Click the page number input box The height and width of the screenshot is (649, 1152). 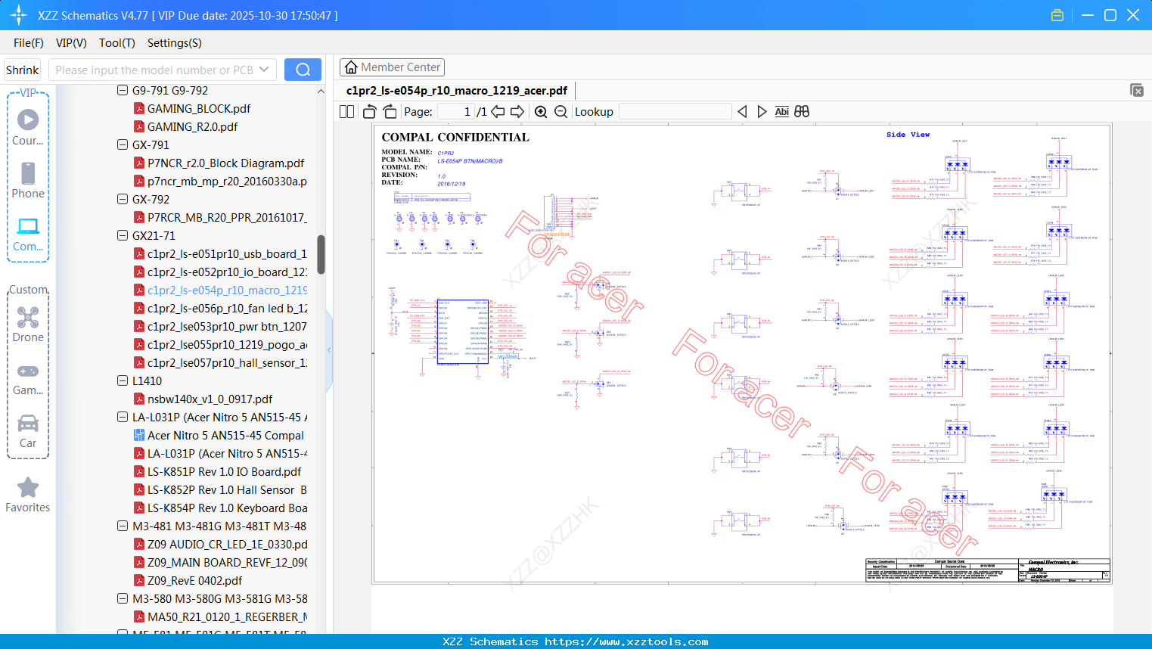click(456, 111)
